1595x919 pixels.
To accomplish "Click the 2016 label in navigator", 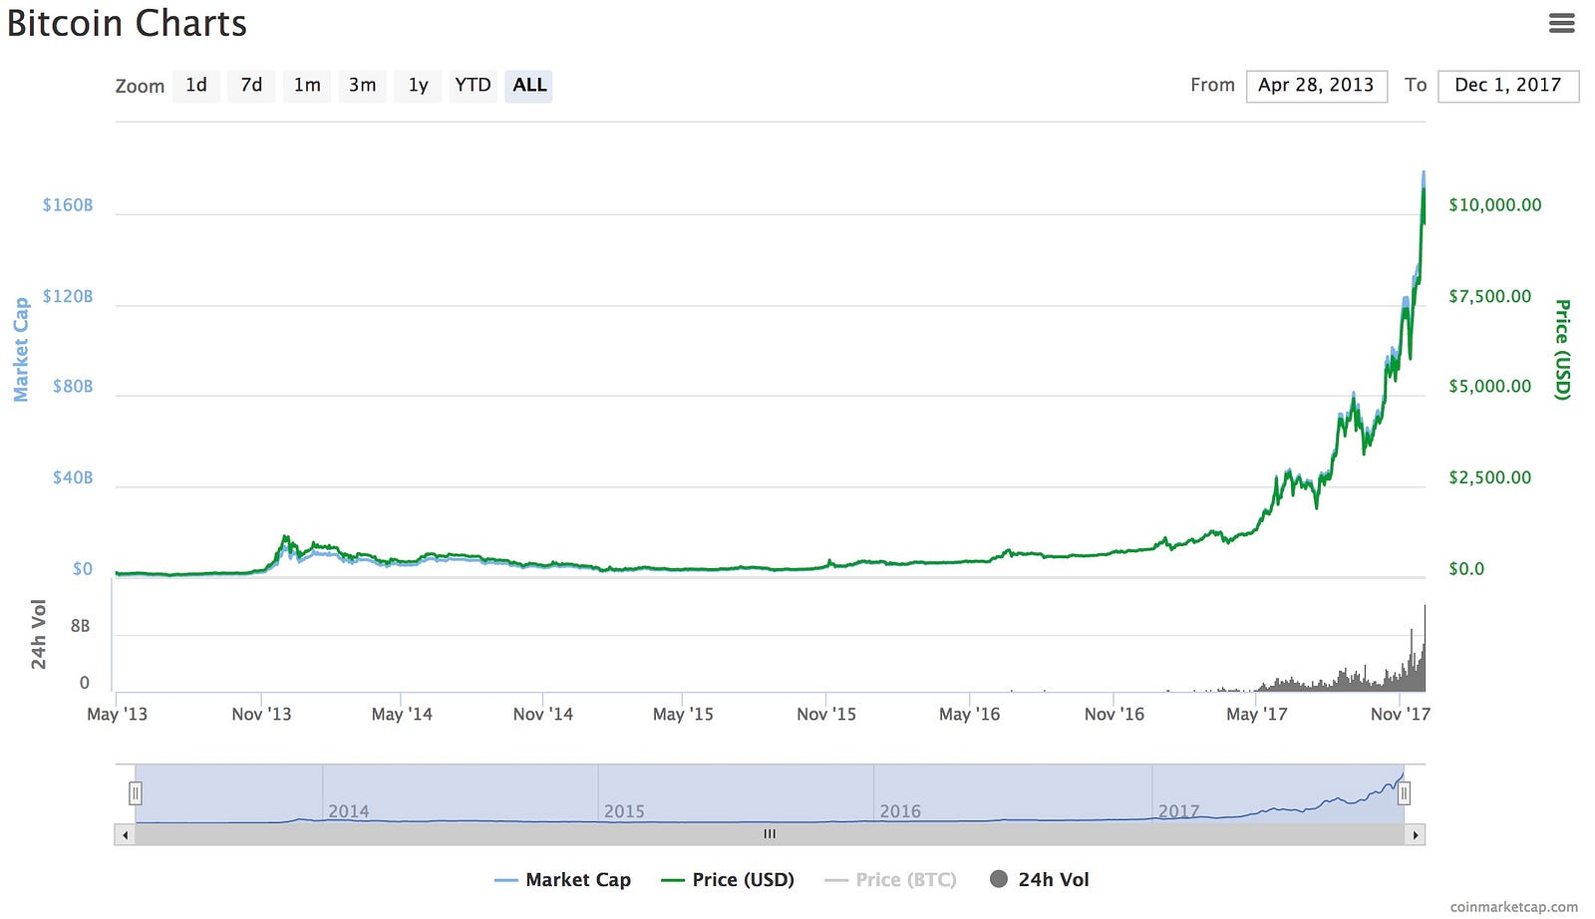I will pyautogui.click(x=900, y=811).
